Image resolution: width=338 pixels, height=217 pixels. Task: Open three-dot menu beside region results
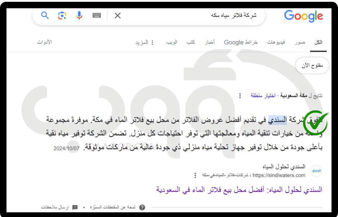pos(240,95)
